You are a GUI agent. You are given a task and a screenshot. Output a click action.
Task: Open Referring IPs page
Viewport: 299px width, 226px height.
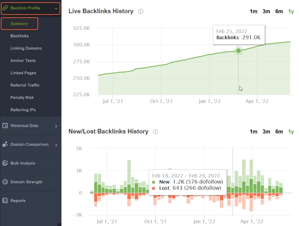point(23,110)
